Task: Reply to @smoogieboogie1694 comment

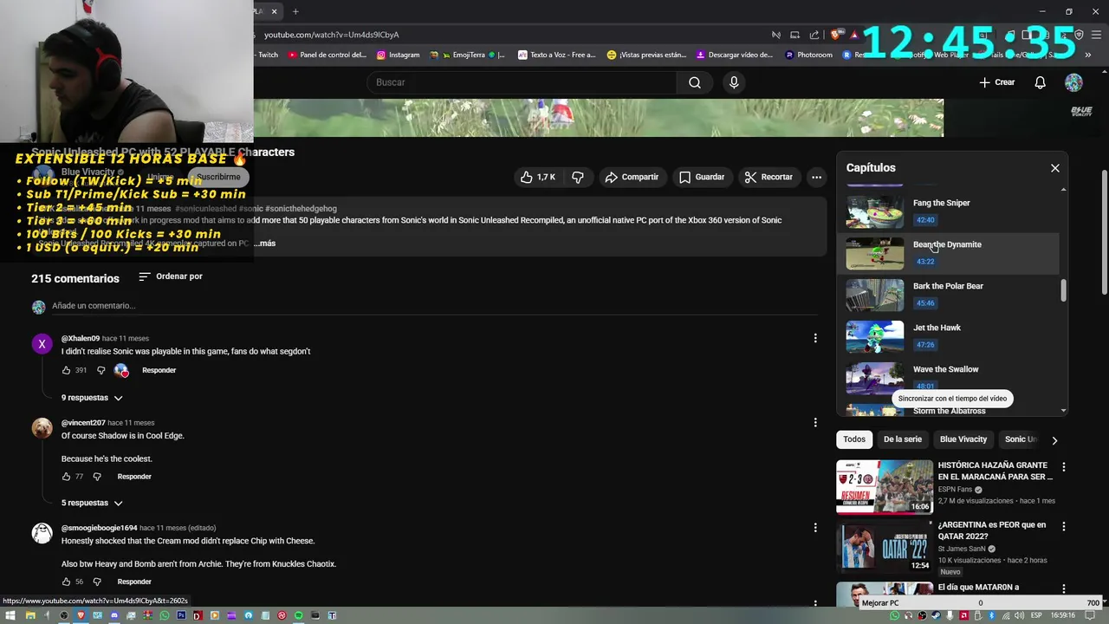Action: [134, 582]
